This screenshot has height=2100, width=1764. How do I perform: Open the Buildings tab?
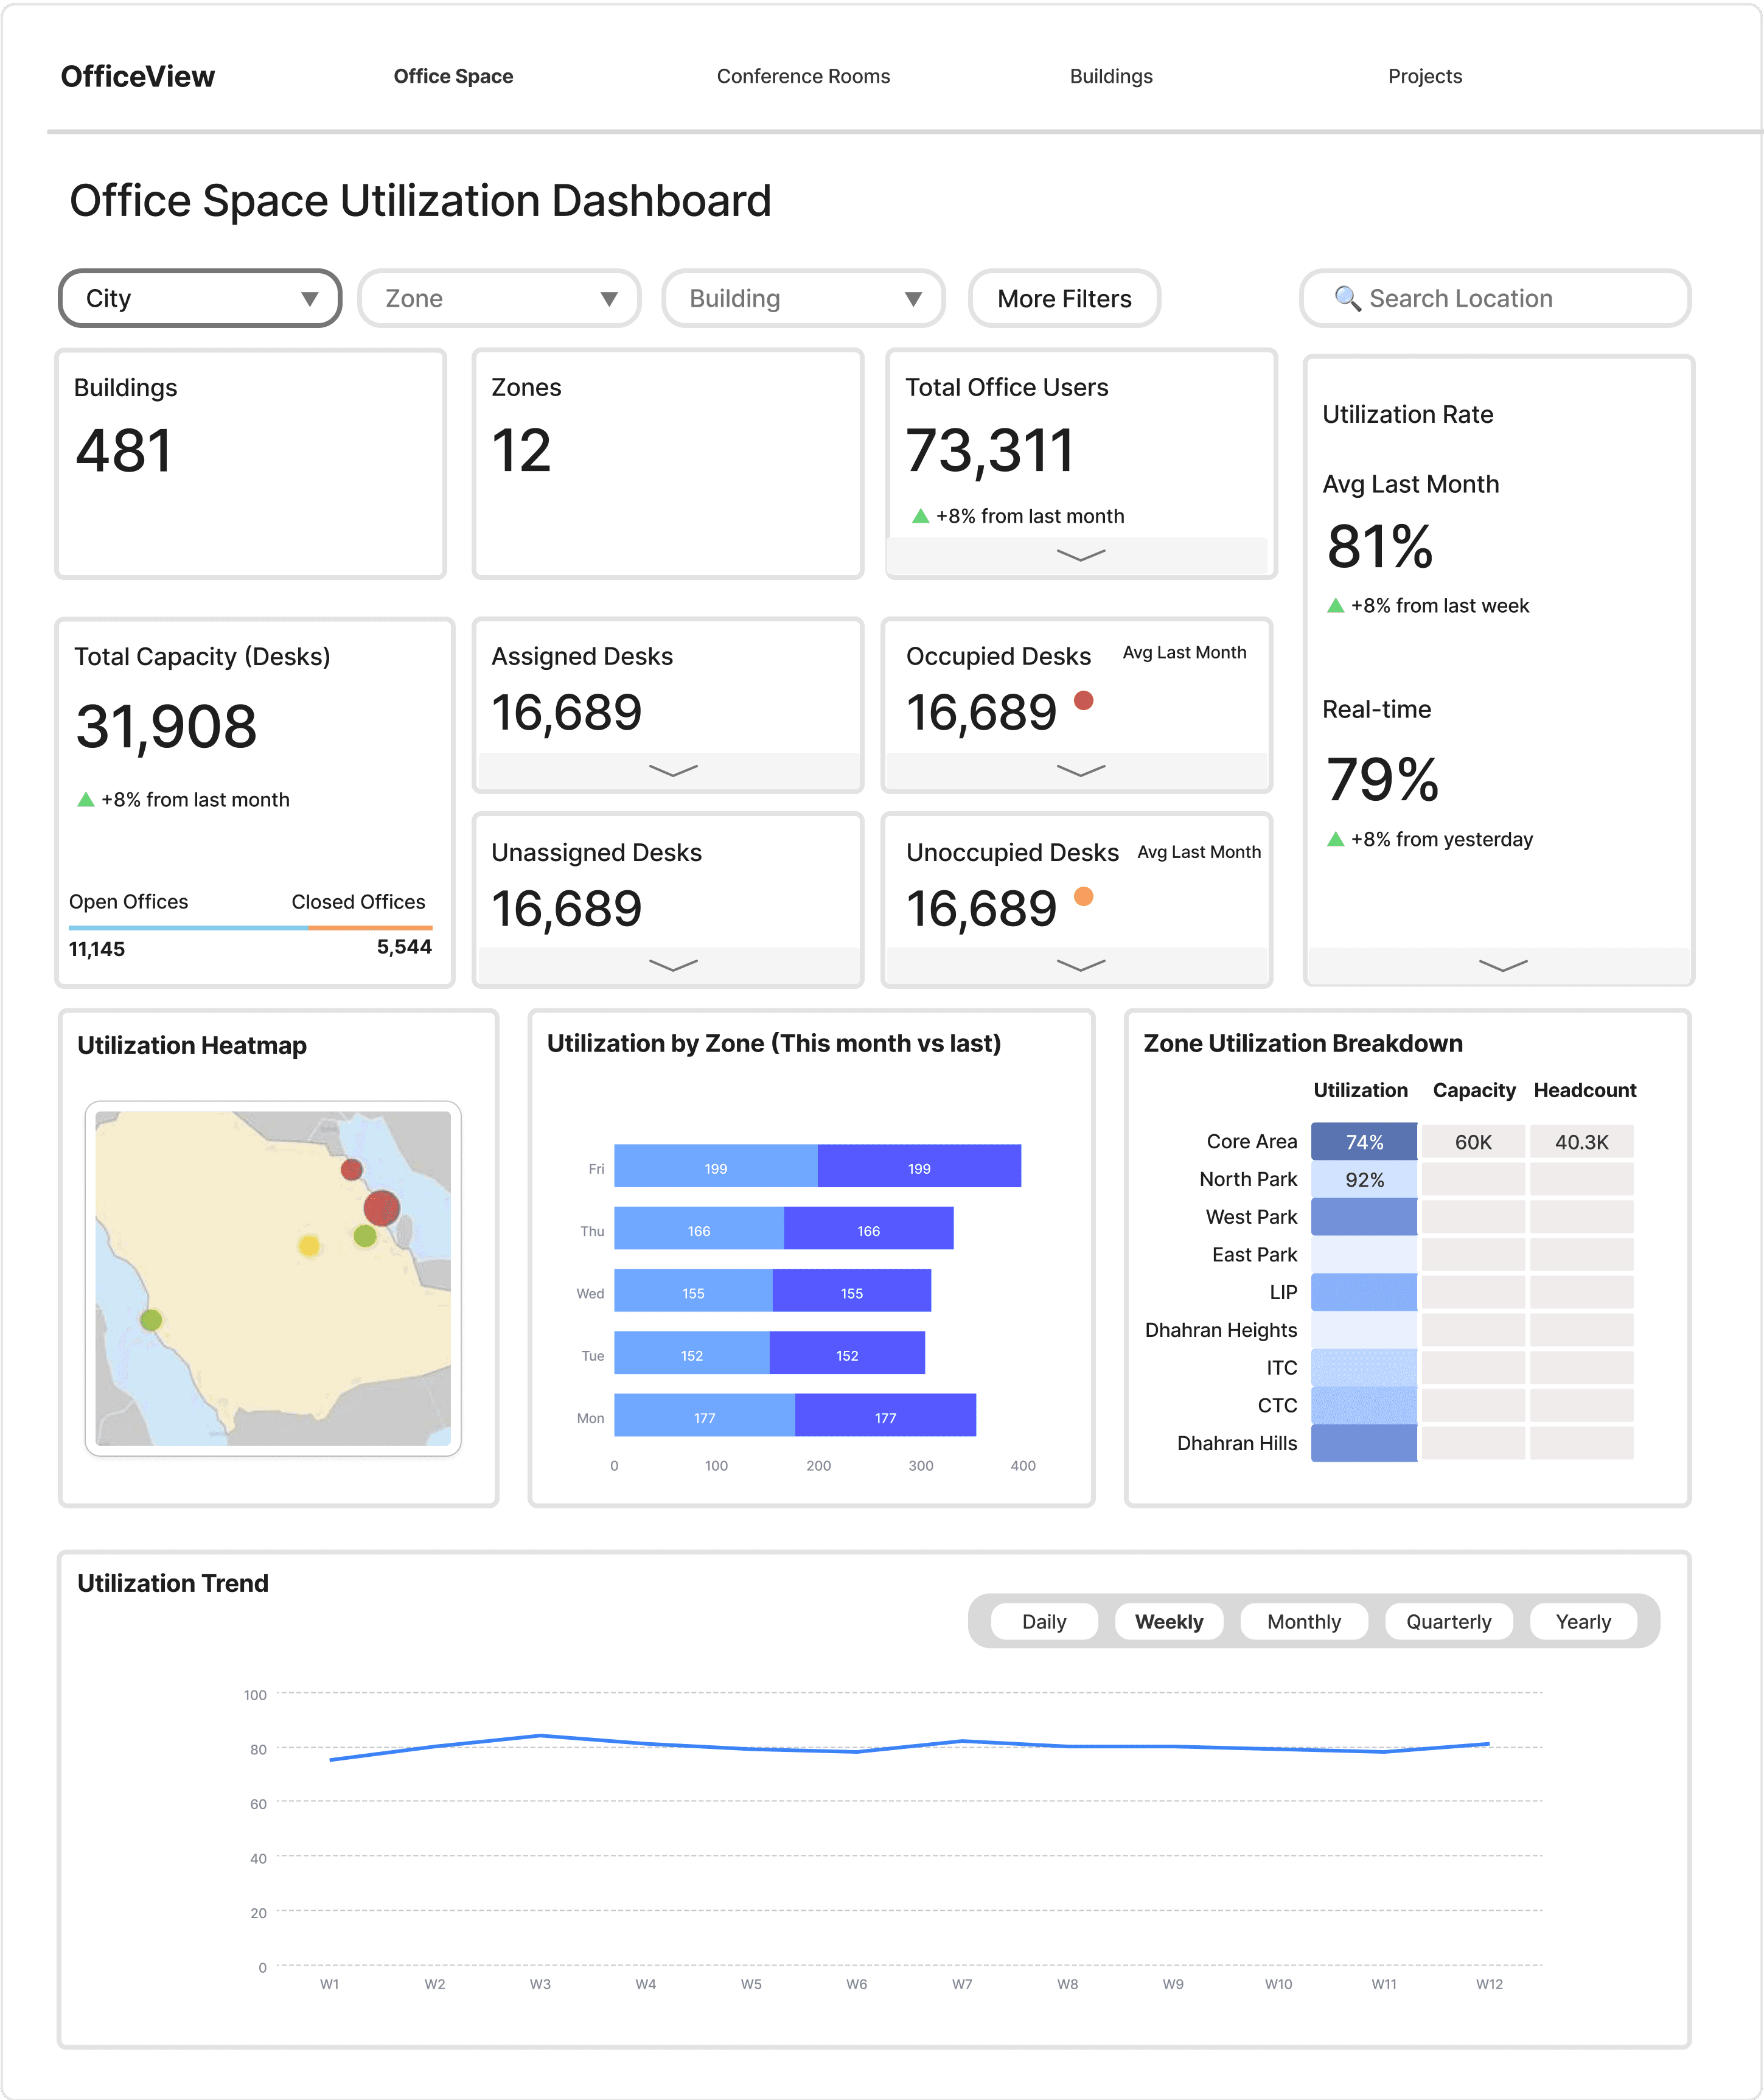1110,76
